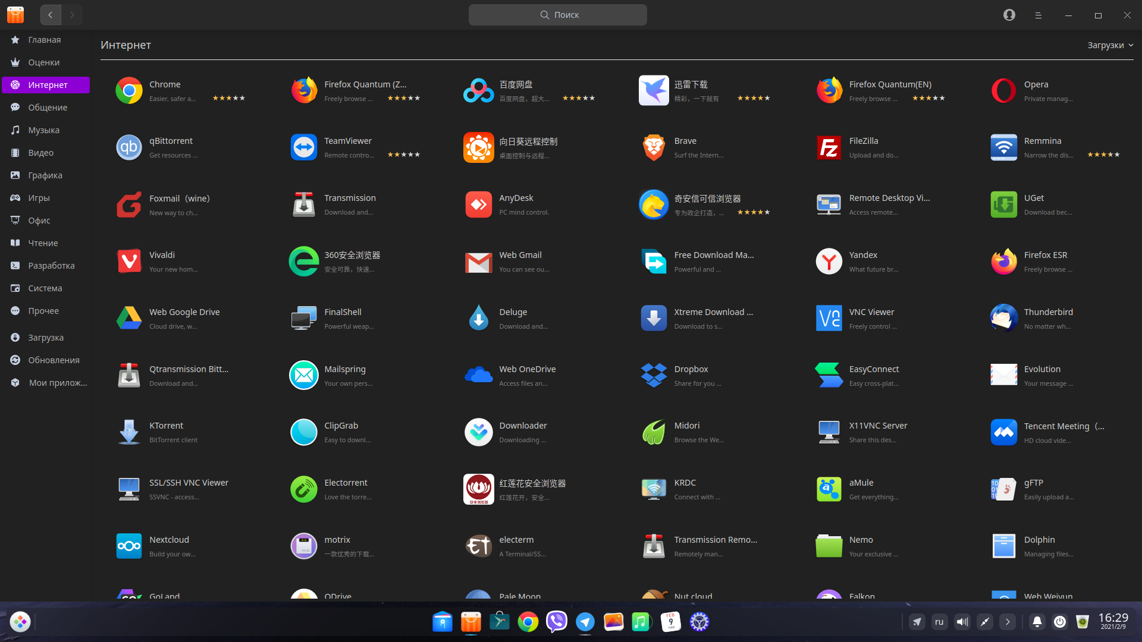The width and height of the screenshot is (1142, 642).
Task: Click the Remmina app icon
Action: pyautogui.click(x=1003, y=147)
